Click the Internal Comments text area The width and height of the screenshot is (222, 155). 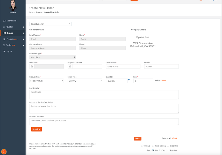pos(104,122)
